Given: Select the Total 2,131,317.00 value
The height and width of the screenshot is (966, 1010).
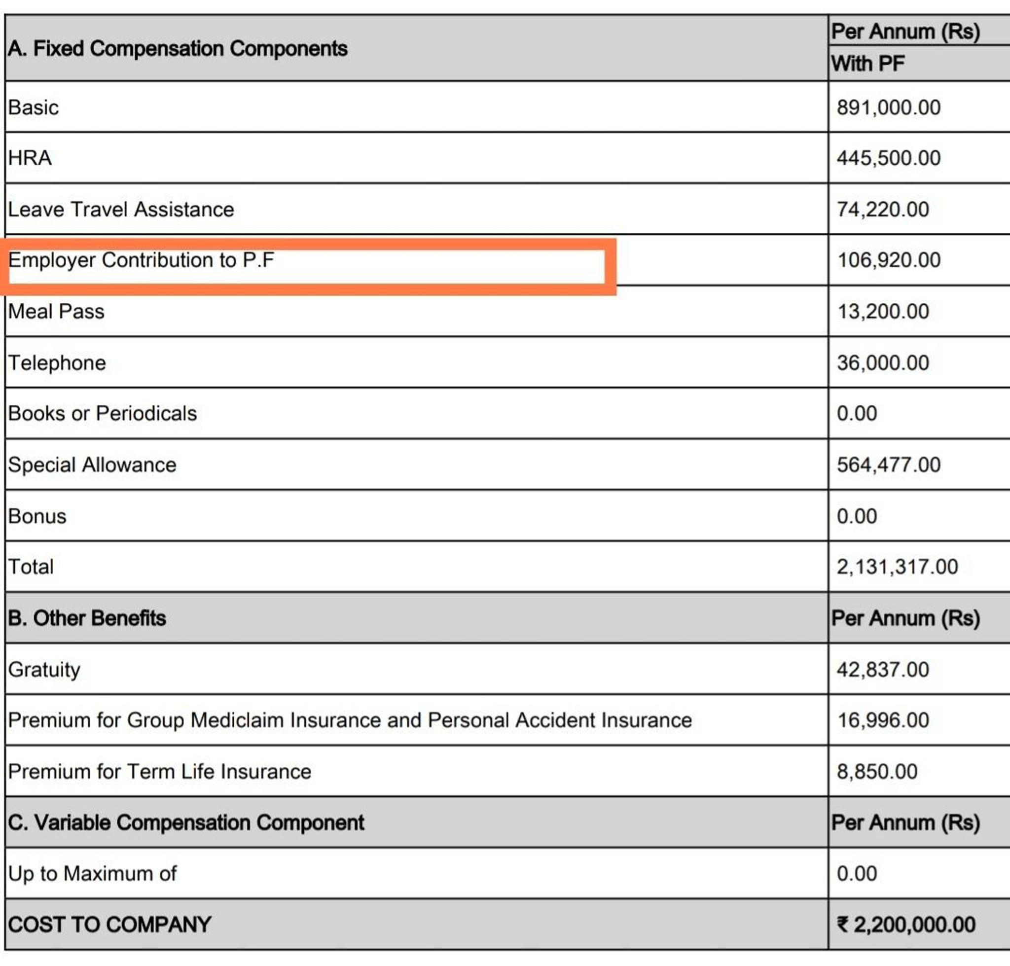Looking at the screenshot, I should point(897,567).
